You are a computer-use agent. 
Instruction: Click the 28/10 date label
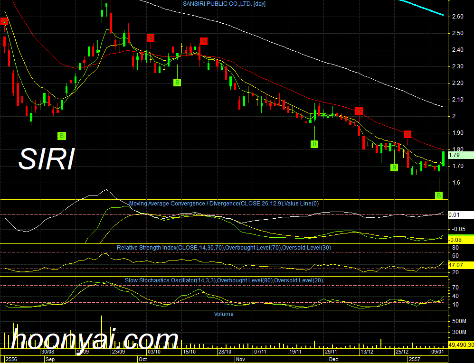click(x=225, y=352)
